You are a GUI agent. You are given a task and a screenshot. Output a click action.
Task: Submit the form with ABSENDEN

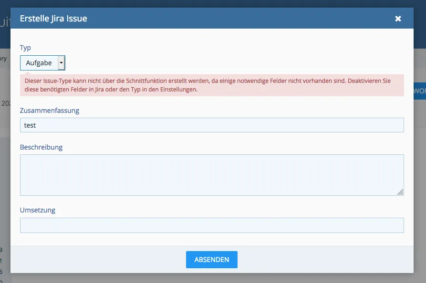tap(212, 260)
